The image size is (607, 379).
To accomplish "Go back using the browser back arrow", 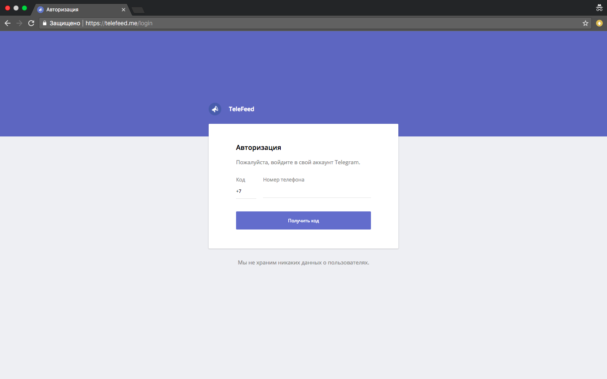I will [8, 23].
